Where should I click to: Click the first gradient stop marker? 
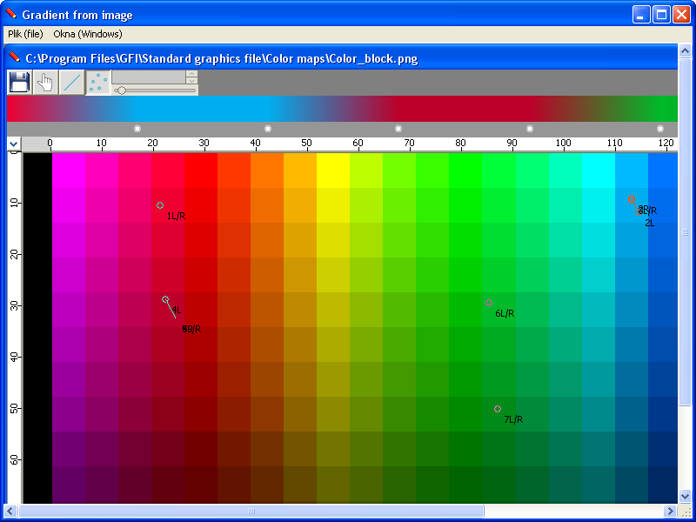coord(137,128)
